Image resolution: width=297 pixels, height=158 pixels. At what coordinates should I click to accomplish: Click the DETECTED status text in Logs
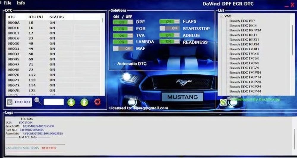pos(49,148)
